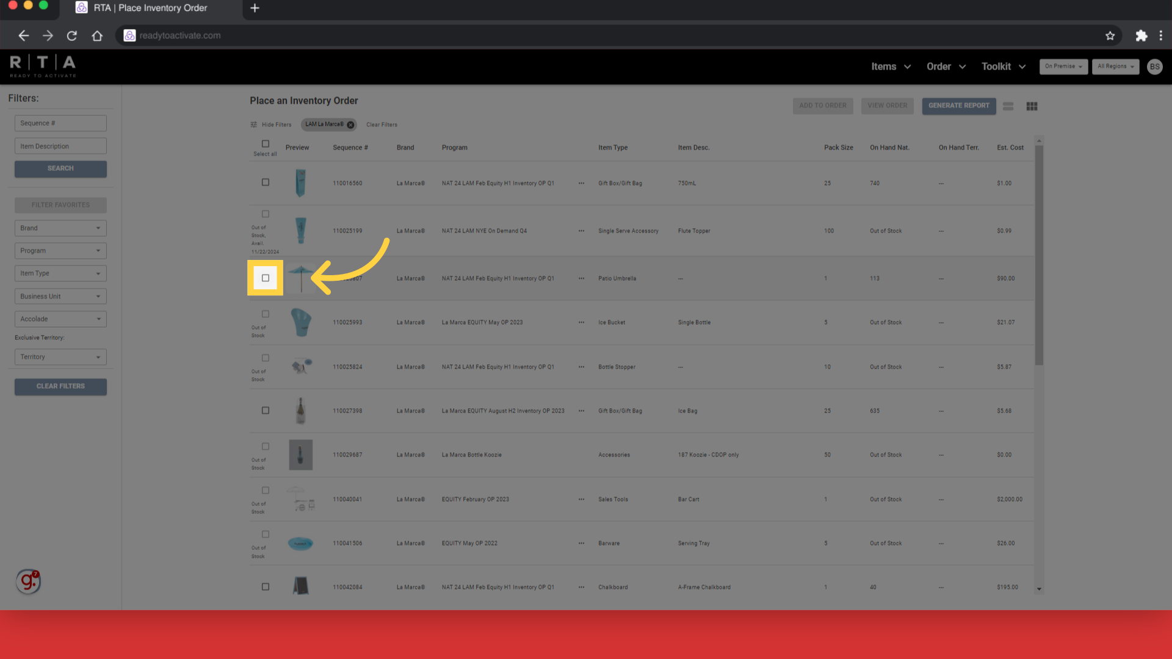Click the Hide Filters link

pos(277,124)
